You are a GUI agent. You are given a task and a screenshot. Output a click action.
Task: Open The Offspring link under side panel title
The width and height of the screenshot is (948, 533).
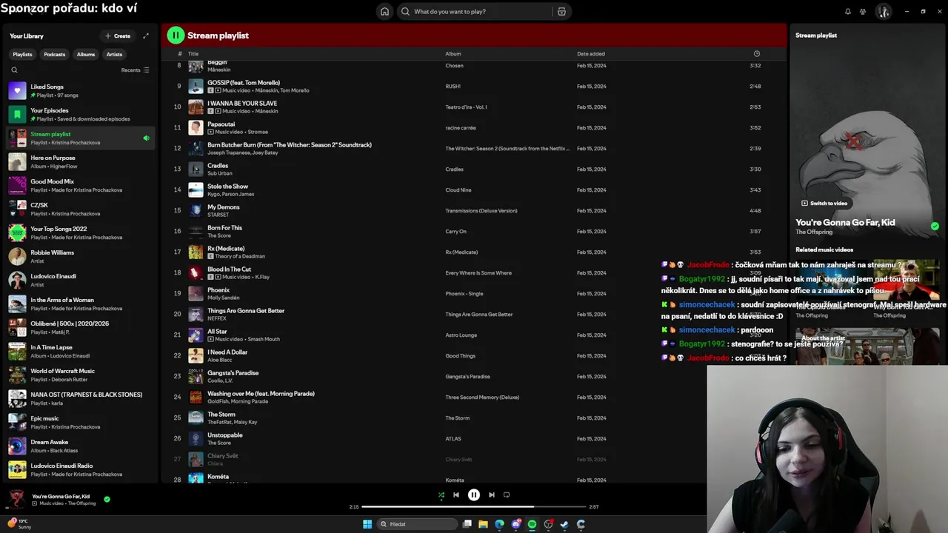tap(814, 232)
